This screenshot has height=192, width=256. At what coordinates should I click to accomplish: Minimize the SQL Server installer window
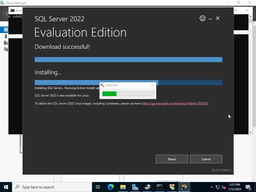[210, 18]
